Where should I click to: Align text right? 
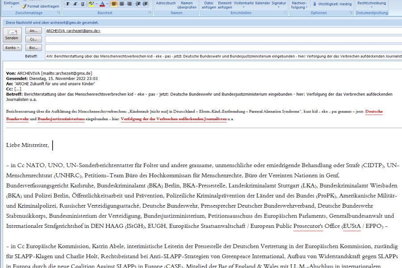(129, 4)
